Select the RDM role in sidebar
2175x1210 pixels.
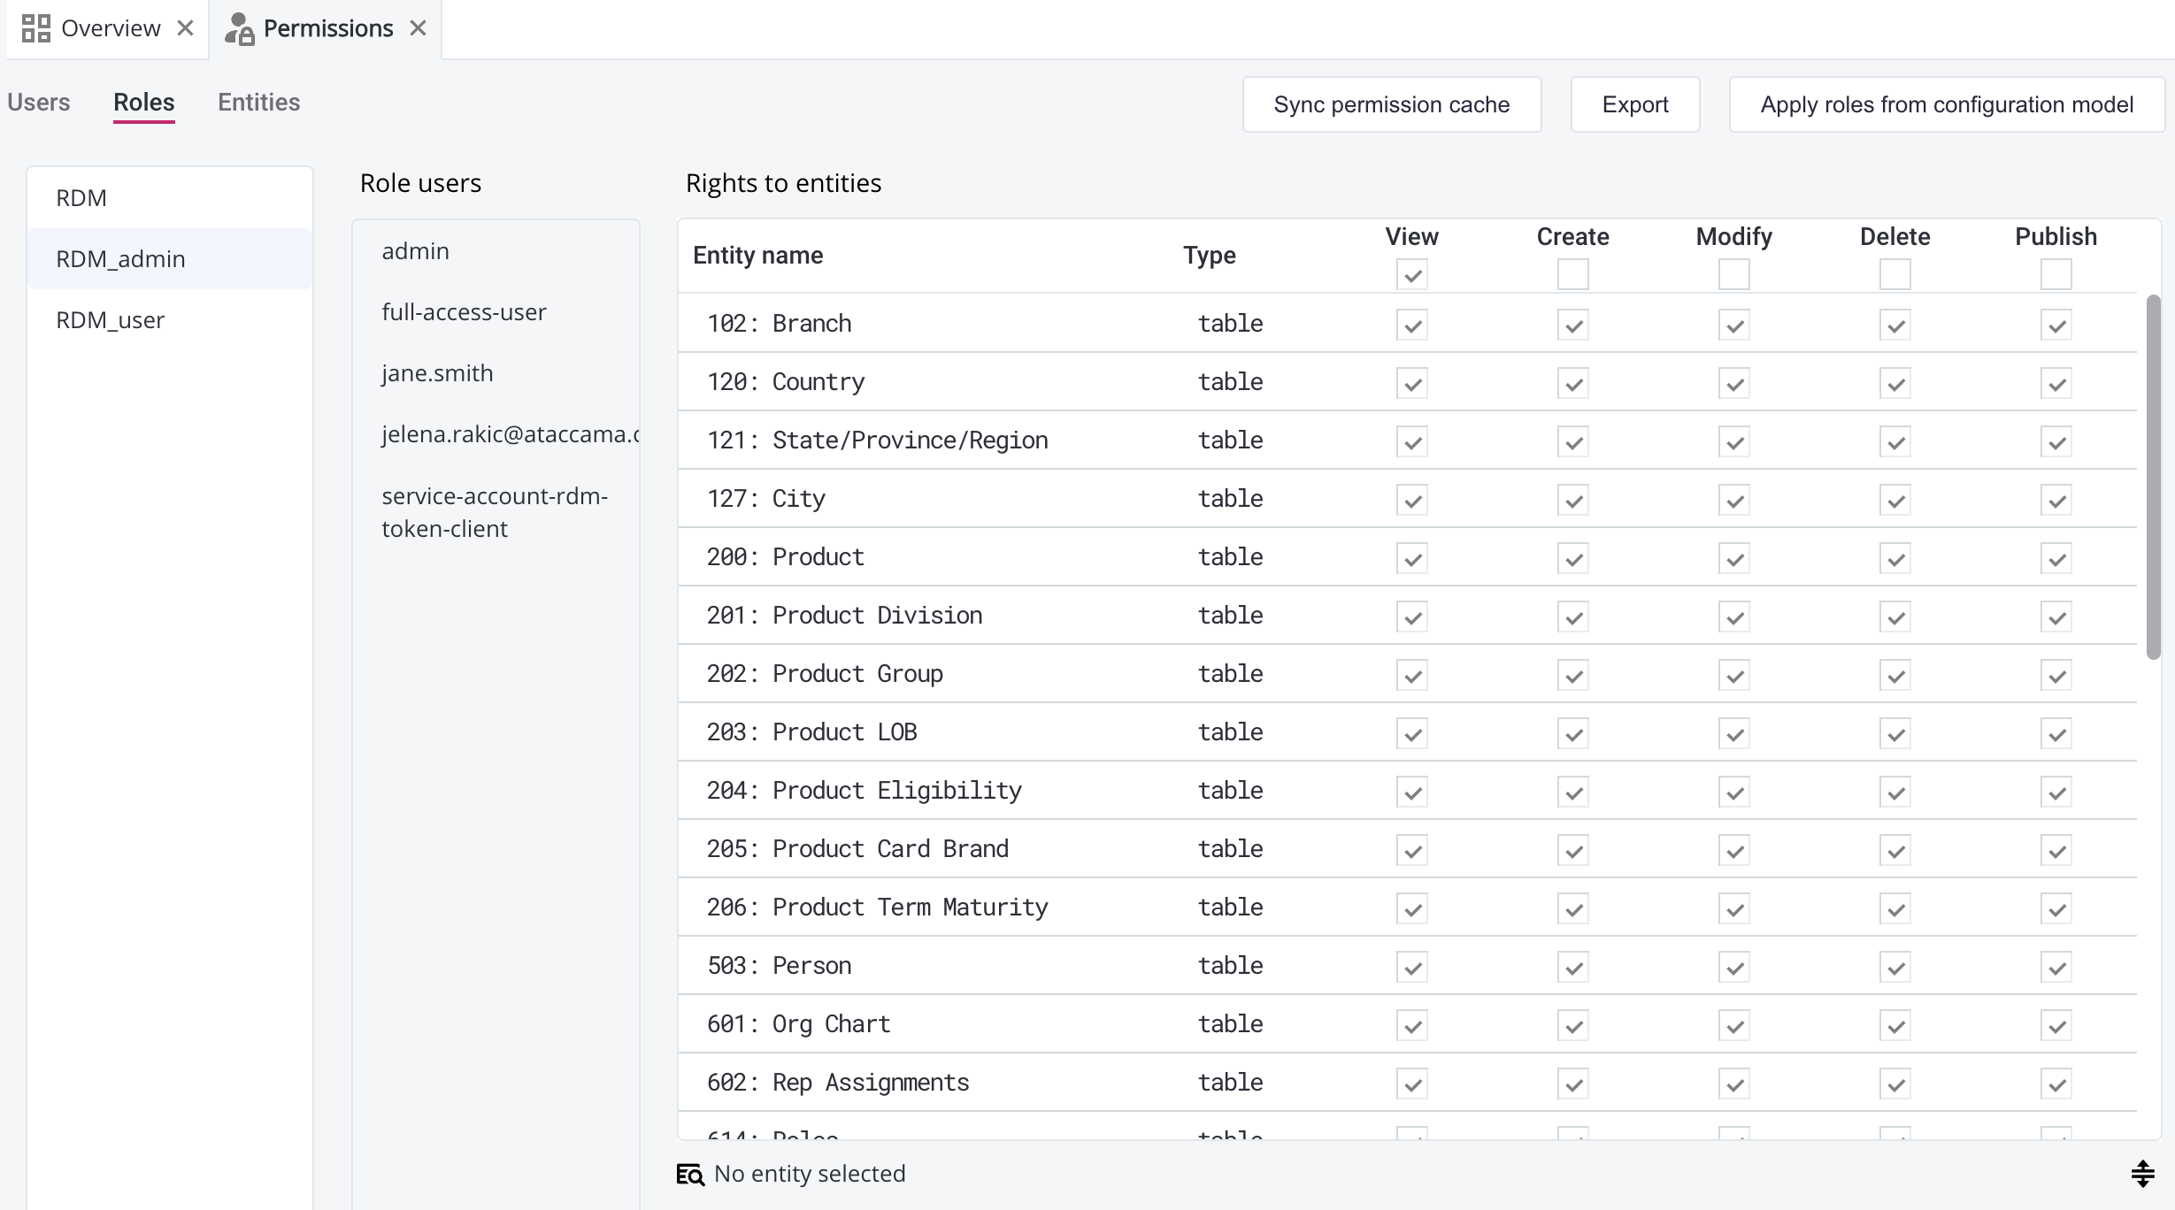coord(82,196)
